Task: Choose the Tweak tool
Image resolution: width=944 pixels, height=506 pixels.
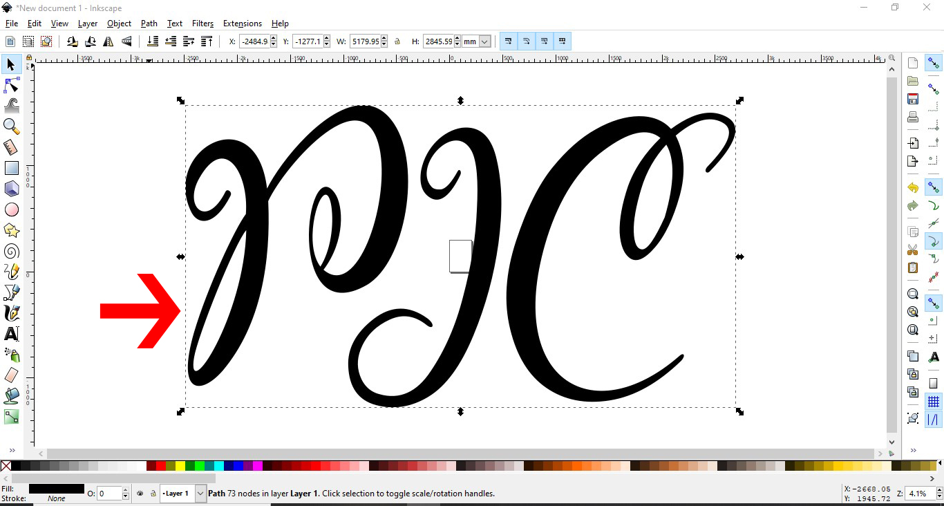Action: coord(11,106)
